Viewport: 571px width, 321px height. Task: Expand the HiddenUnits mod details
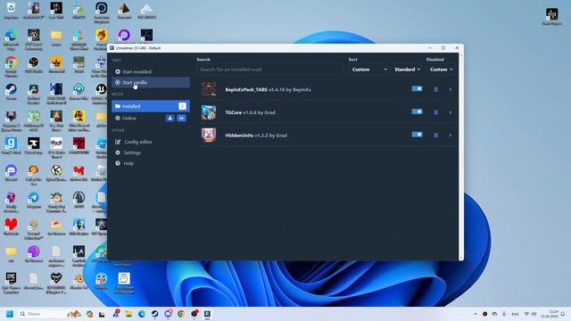(x=451, y=136)
